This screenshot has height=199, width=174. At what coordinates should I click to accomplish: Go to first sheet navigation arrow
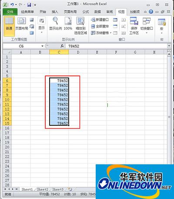(5, 189)
